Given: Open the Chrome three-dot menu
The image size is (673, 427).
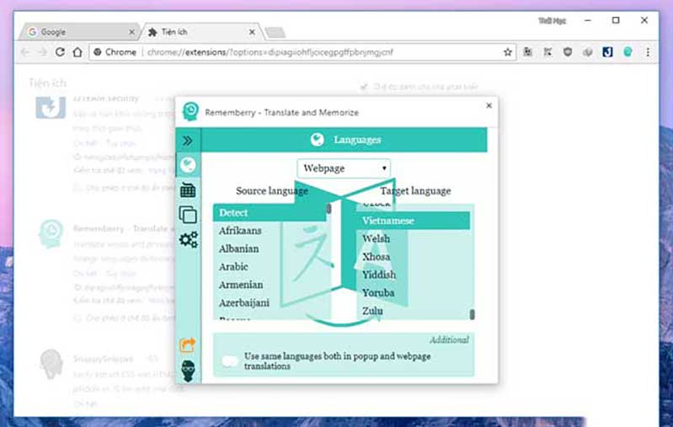Looking at the screenshot, I should click(648, 52).
